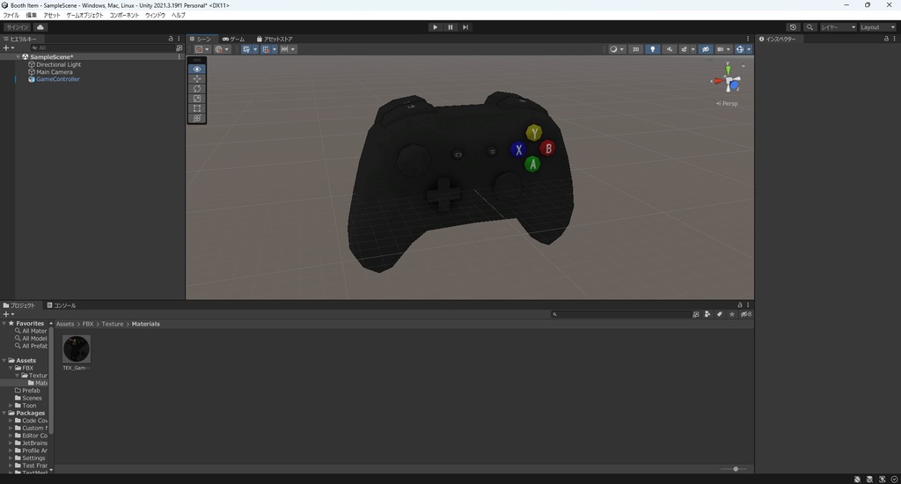Toggle Persp projection label under gizmo
This screenshot has width=901, height=484.
click(727, 104)
